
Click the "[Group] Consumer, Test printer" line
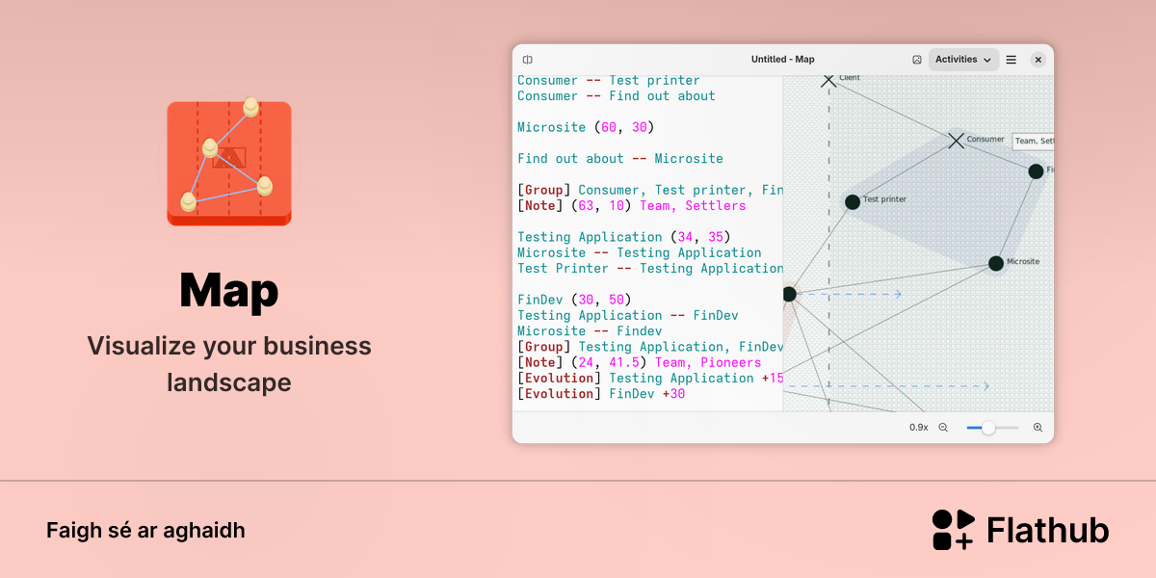click(x=650, y=191)
